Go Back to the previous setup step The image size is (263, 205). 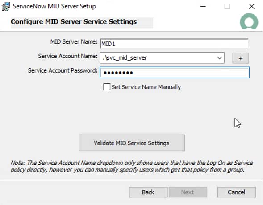tap(148, 192)
